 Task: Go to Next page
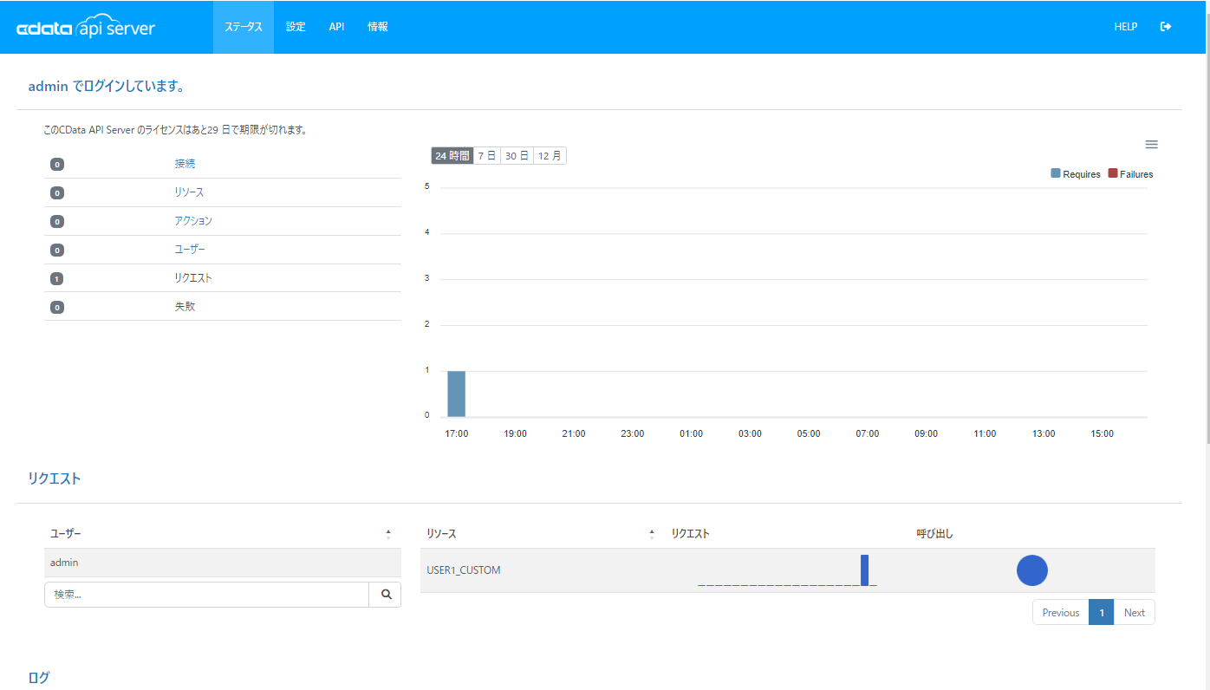click(1135, 613)
